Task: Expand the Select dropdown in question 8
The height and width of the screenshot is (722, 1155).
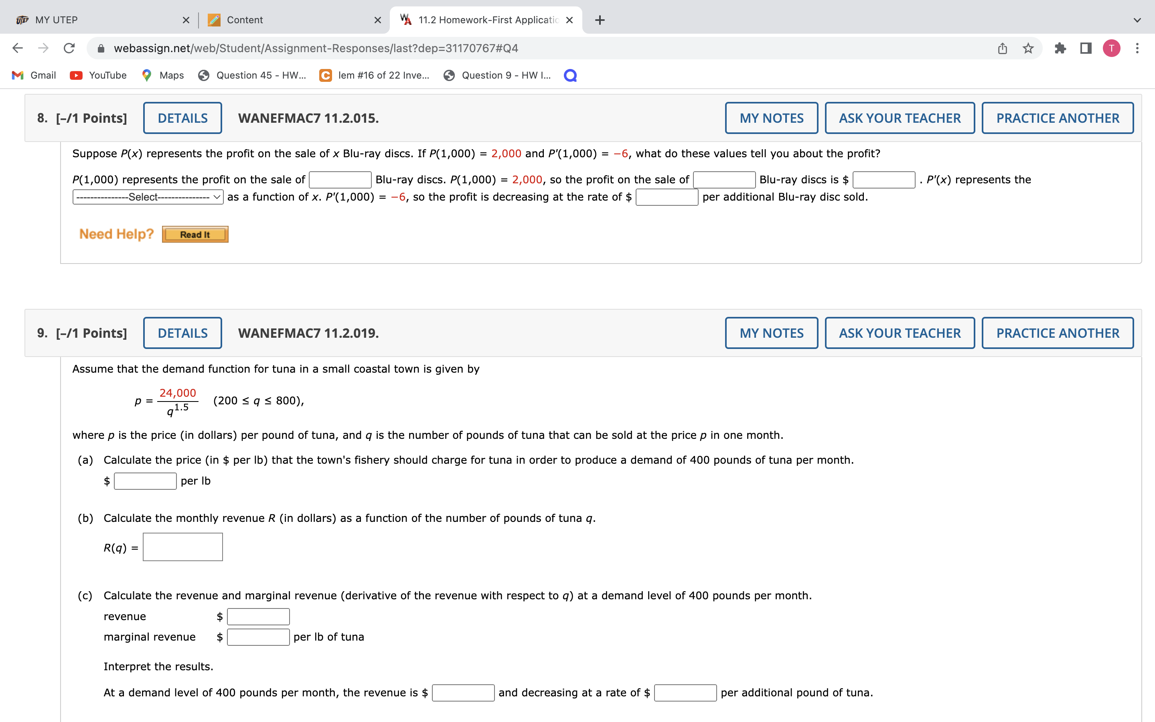Action: 148,197
